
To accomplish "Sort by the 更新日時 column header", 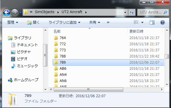I will 136,32.
